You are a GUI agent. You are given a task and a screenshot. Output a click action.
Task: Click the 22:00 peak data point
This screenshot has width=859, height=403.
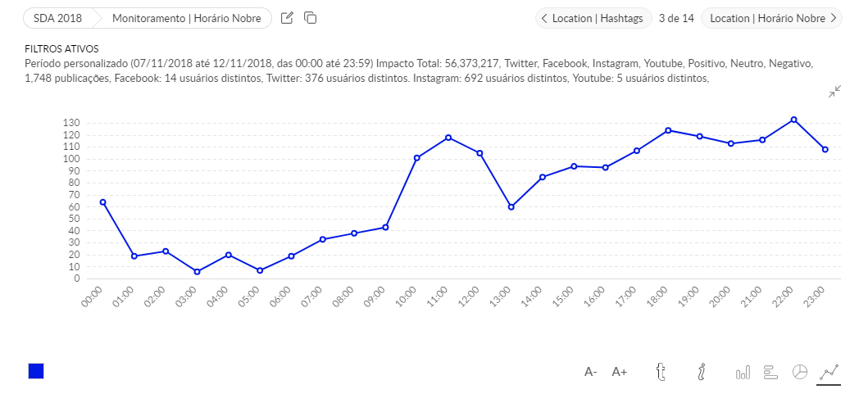pos(793,120)
